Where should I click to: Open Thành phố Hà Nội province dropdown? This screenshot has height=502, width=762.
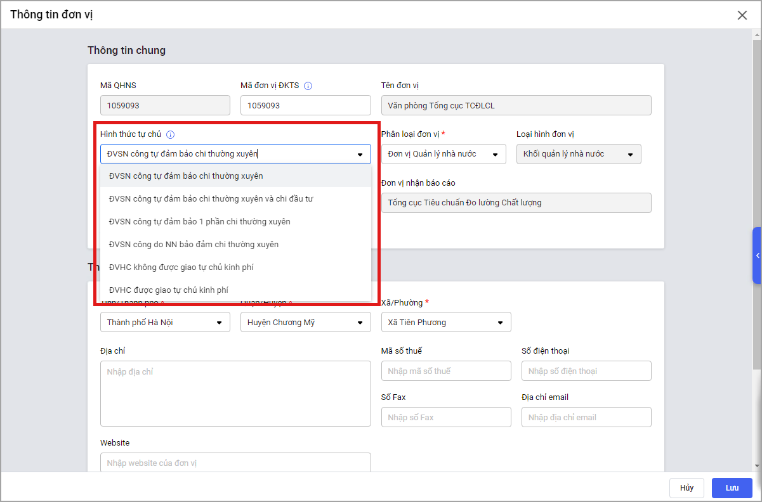pyautogui.click(x=165, y=322)
